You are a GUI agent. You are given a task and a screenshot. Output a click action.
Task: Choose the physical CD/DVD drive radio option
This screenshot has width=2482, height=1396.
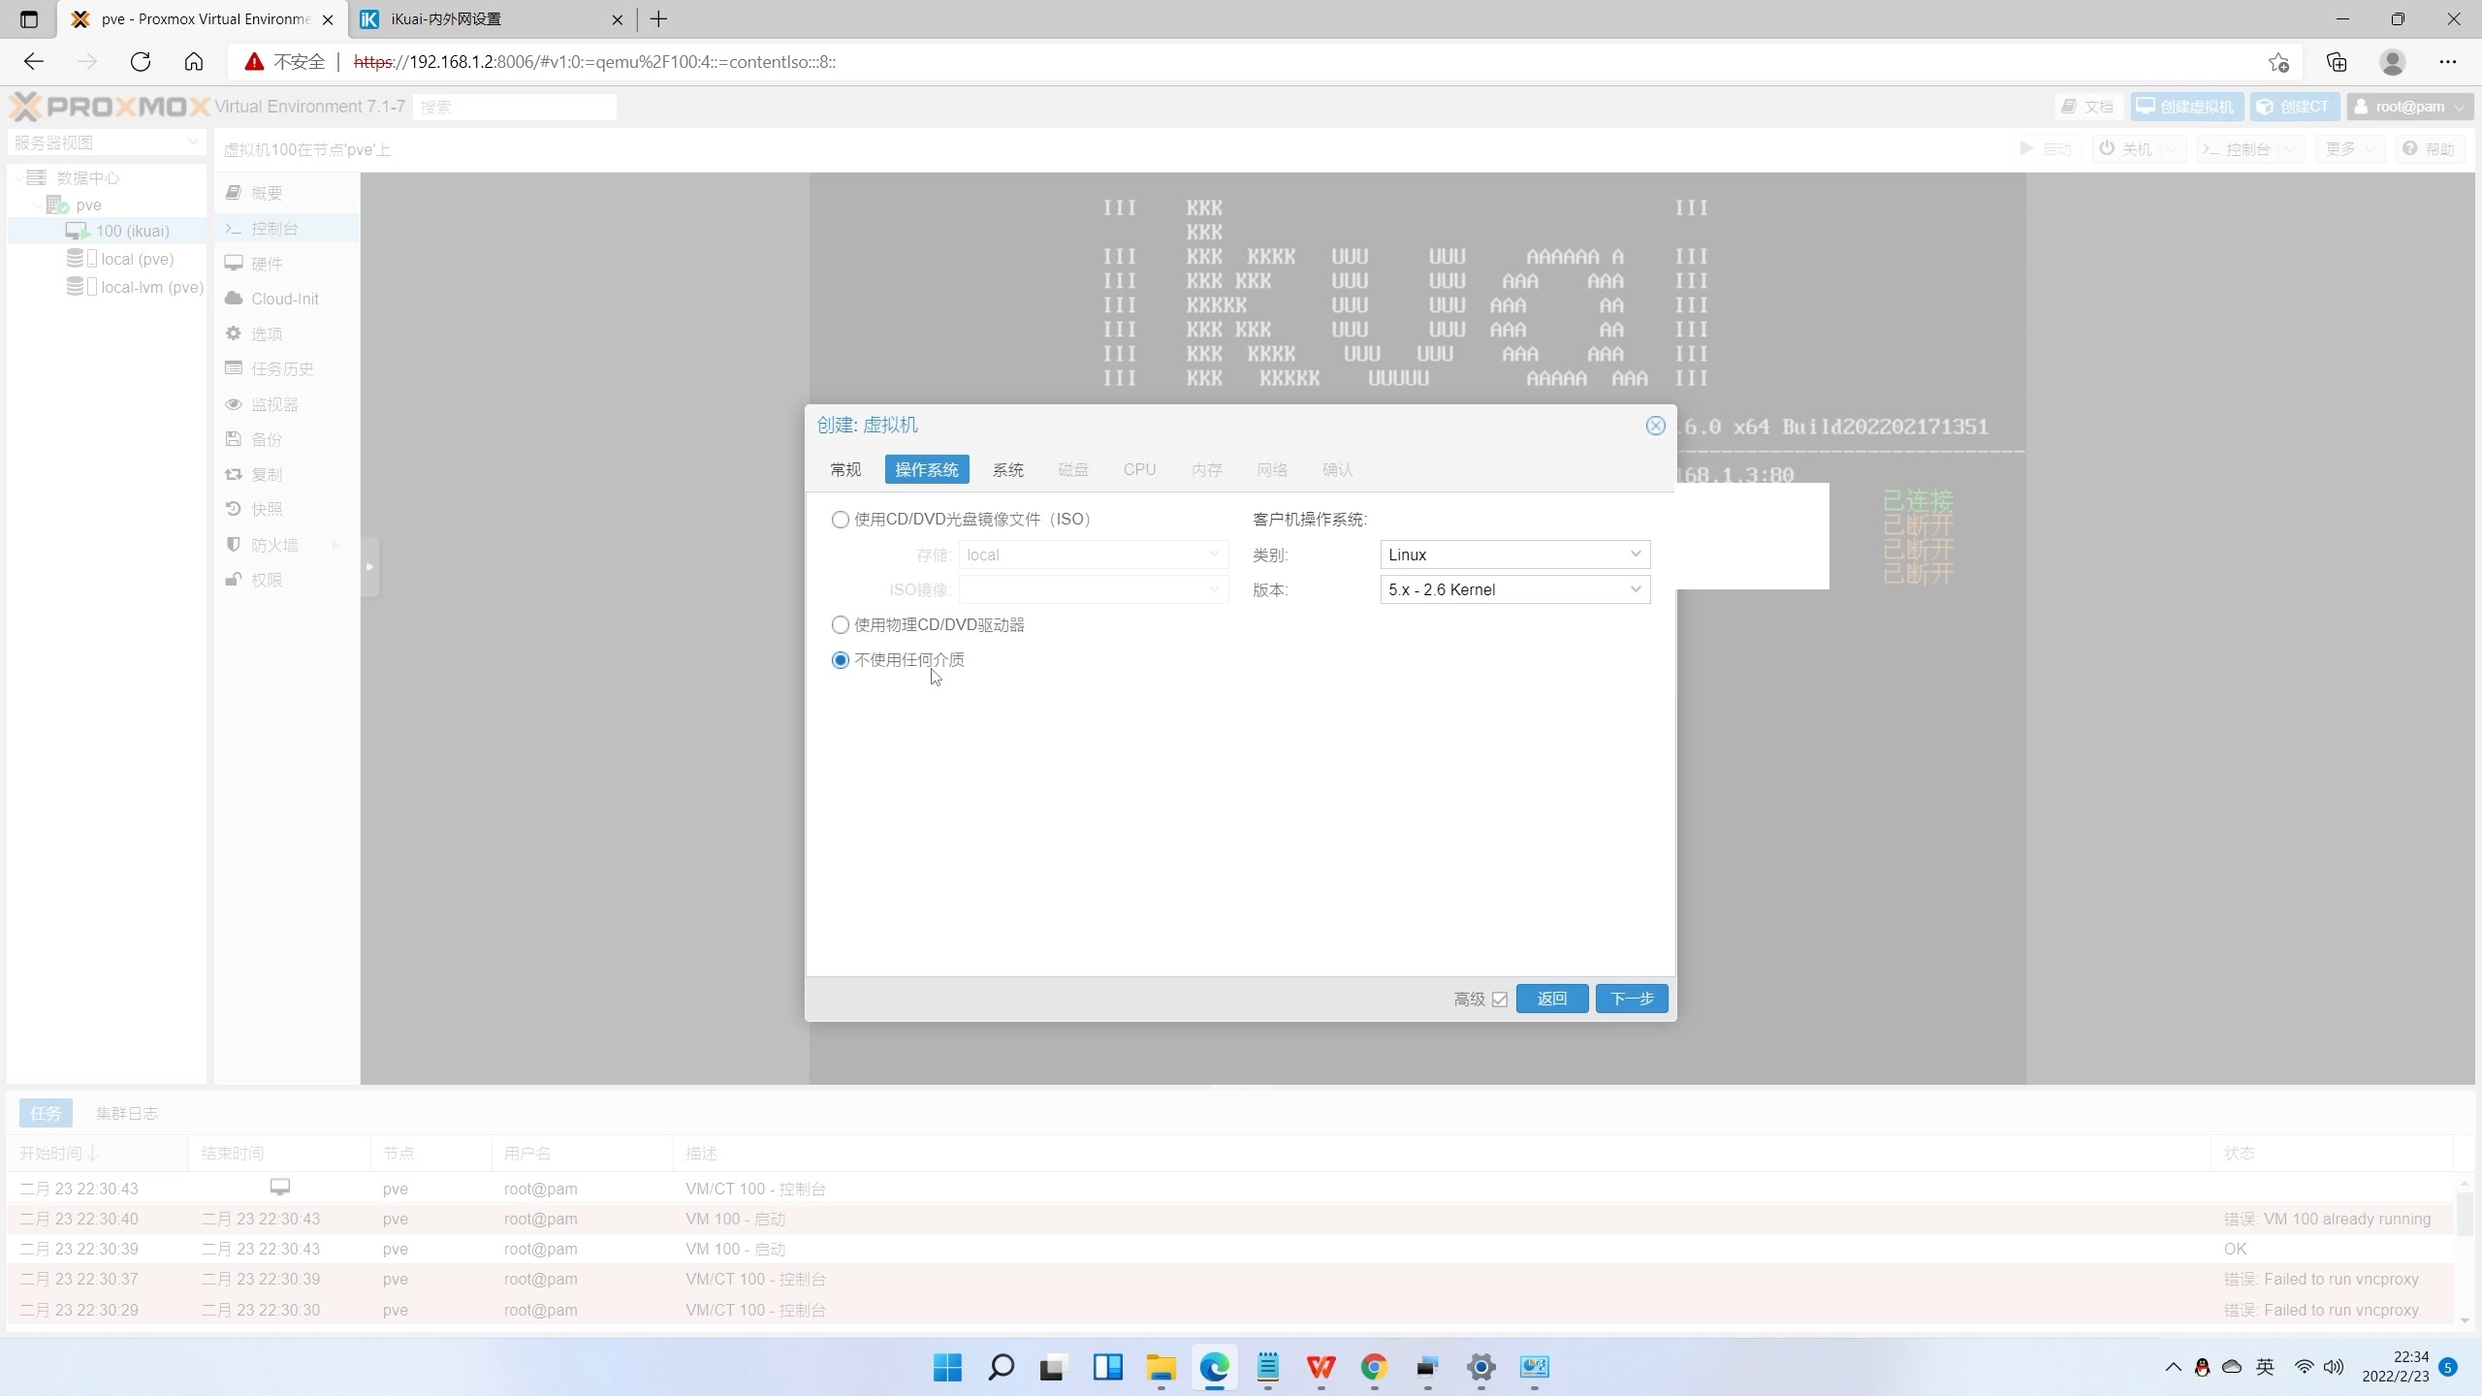tap(841, 625)
